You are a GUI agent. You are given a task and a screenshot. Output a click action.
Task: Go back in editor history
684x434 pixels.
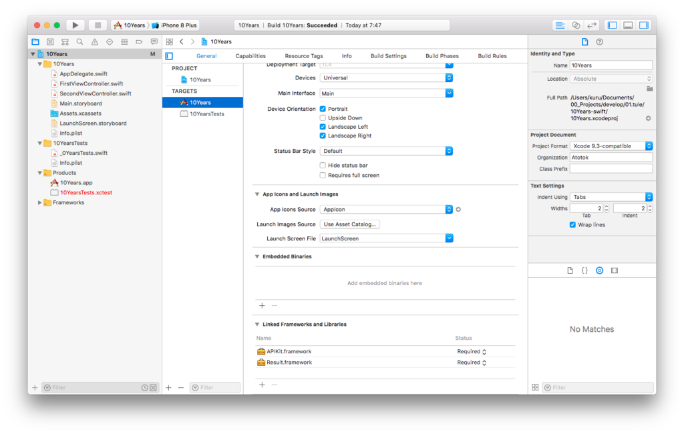tap(182, 42)
